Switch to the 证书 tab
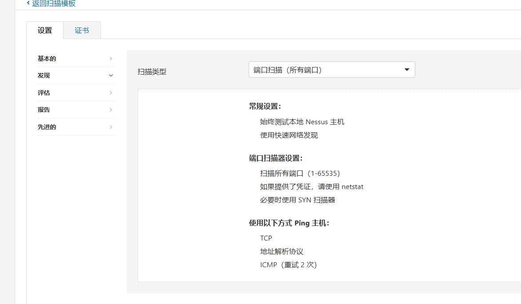Screen dimensions: 521x304 pyautogui.click(x=82, y=31)
